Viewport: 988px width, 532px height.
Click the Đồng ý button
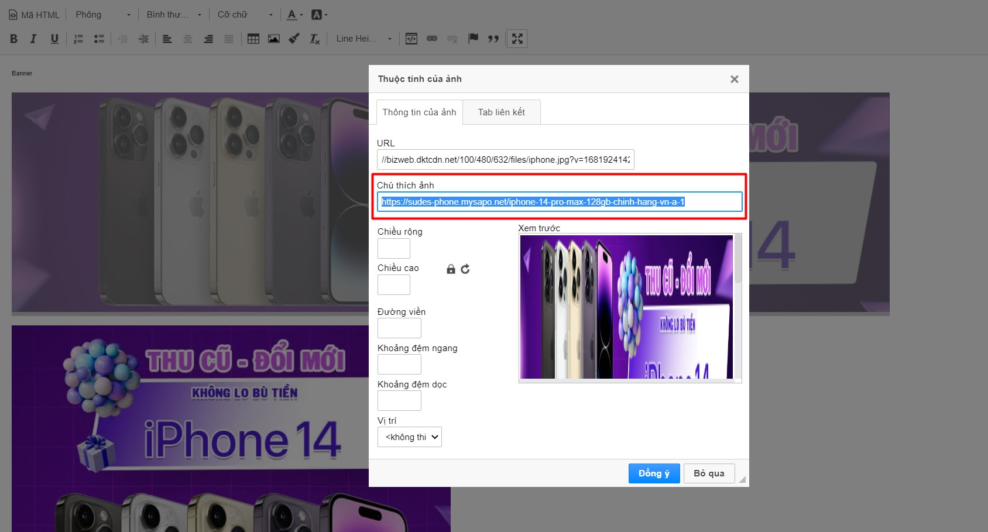654,473
